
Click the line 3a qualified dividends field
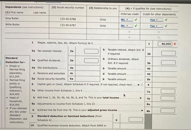coord(91,61)
